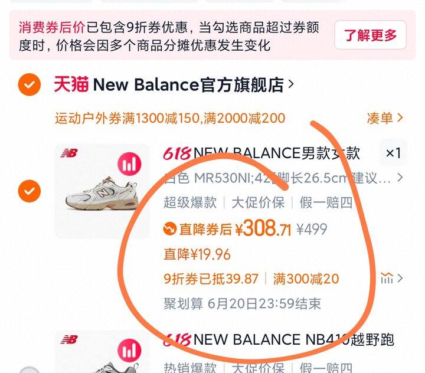Screen dimensions: 425x373
Task: Open 运动户外券满1300减150 coupon info
Action: 170,119
